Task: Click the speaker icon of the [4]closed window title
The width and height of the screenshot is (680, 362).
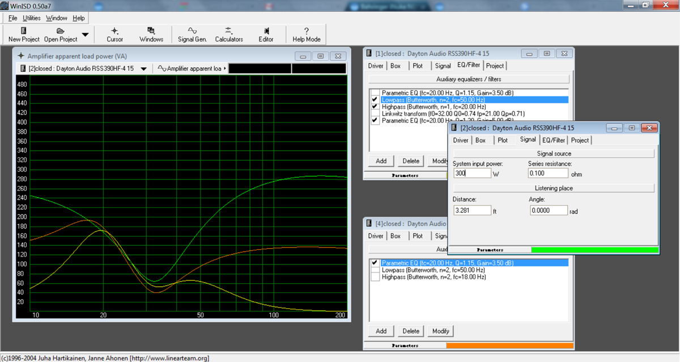Action: (x=370, y=224)
